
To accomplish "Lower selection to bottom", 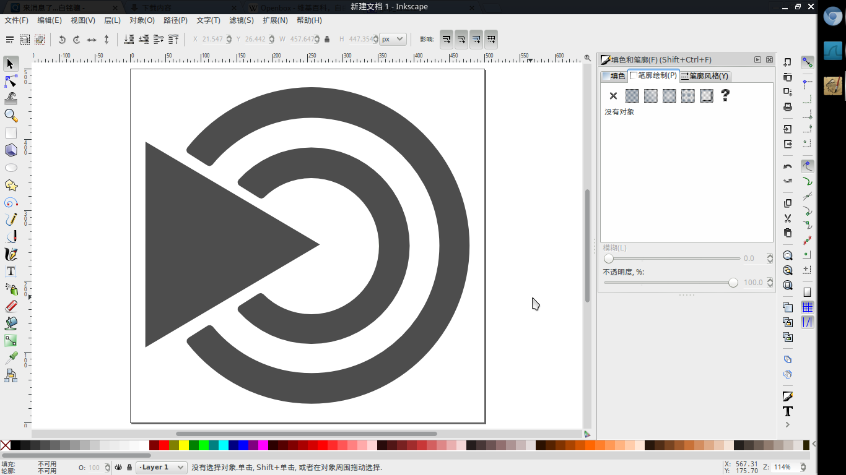I will click(129, 40).
